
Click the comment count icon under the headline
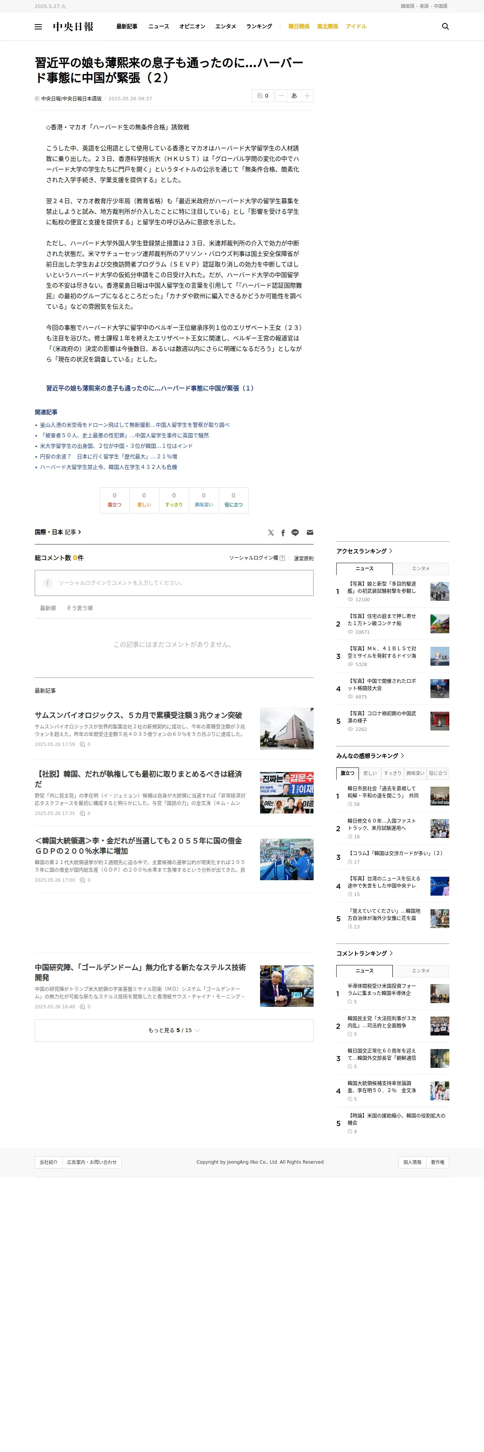coord(263,96)
